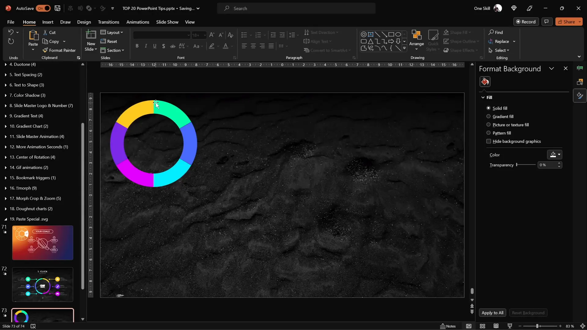Open the Select dropdown in Editing

point(499,50)
